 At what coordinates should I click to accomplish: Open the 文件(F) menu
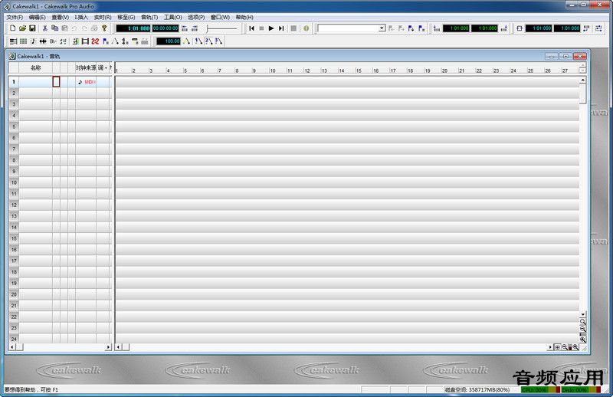[15, 17]
